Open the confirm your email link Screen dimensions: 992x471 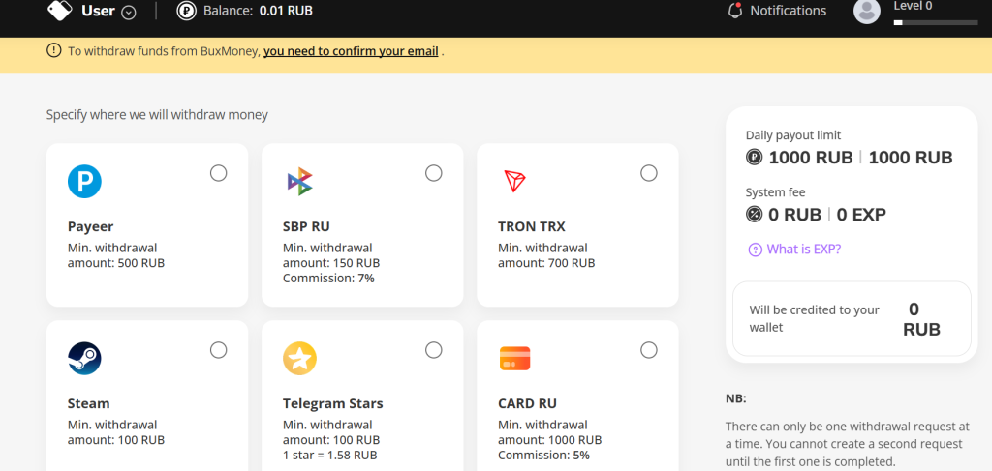click(351, 51)
